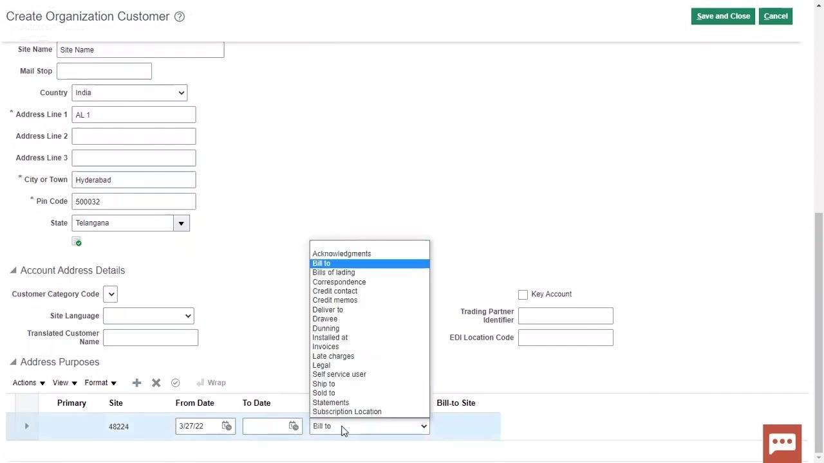The width and height of the screenshot is (824, 463).
Task: Click the Trading Partner Identifier field
Action: point(566,316)
